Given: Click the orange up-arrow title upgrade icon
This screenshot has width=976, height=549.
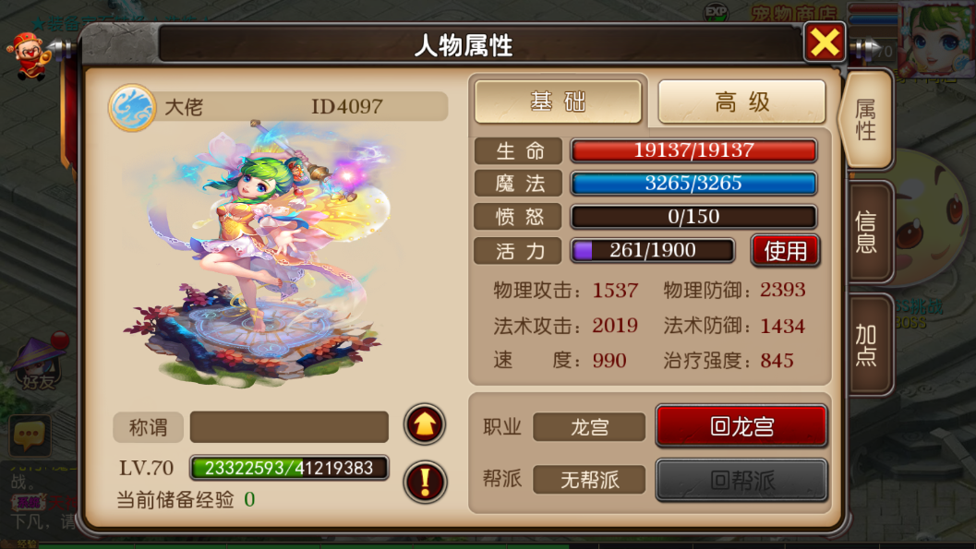Looking at the screenshot, I should [x=425, y=424].
